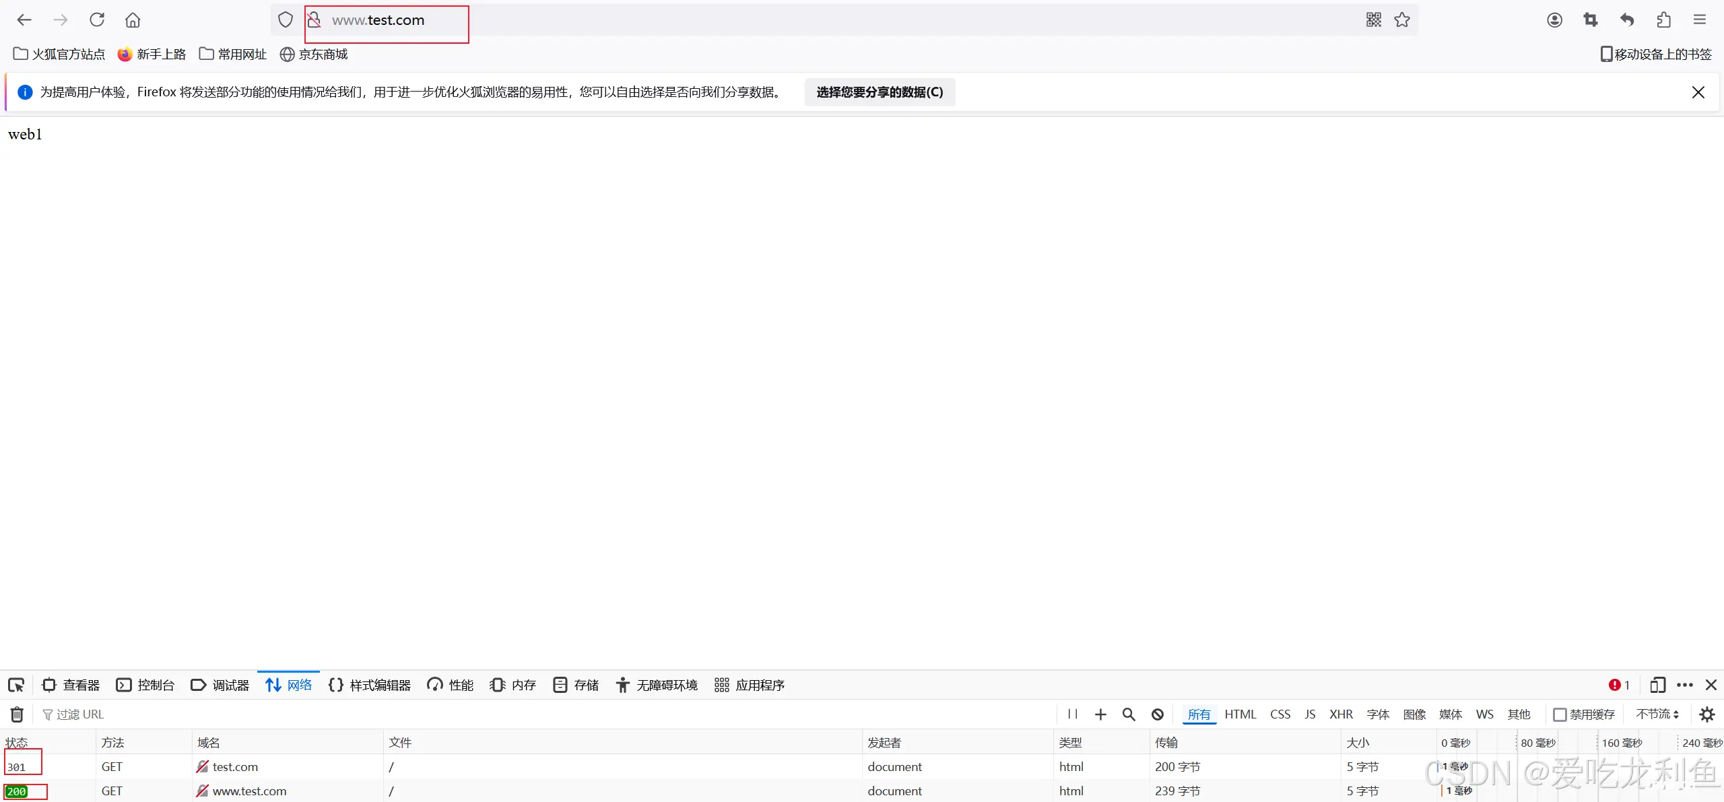1724x802 pixels.
Task: Click 选择您要分享的数据(C) button
Action: coord(880,92)
